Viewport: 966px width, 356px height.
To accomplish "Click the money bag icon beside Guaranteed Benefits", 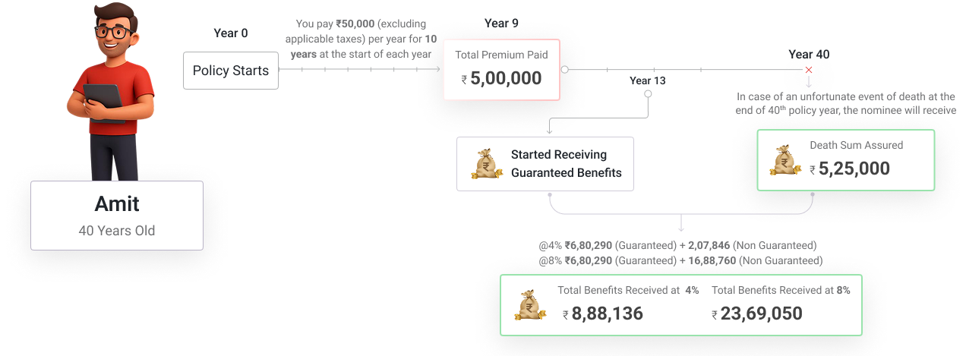I will 487,164.
